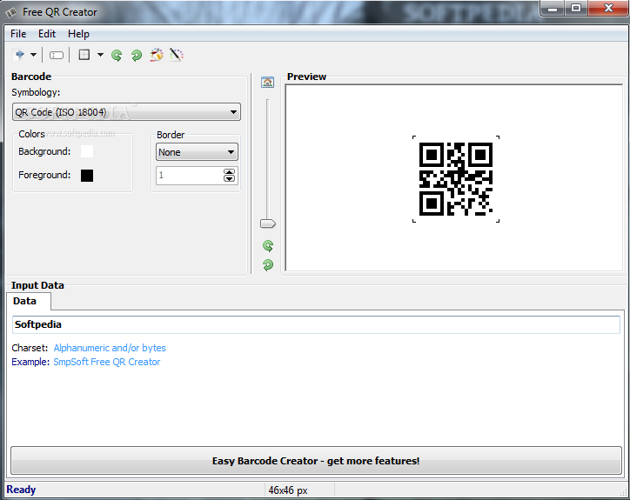The width and height of the screenshot is (630, 500).
Task: Increase border width with up arrow
Action: (229, 172)
